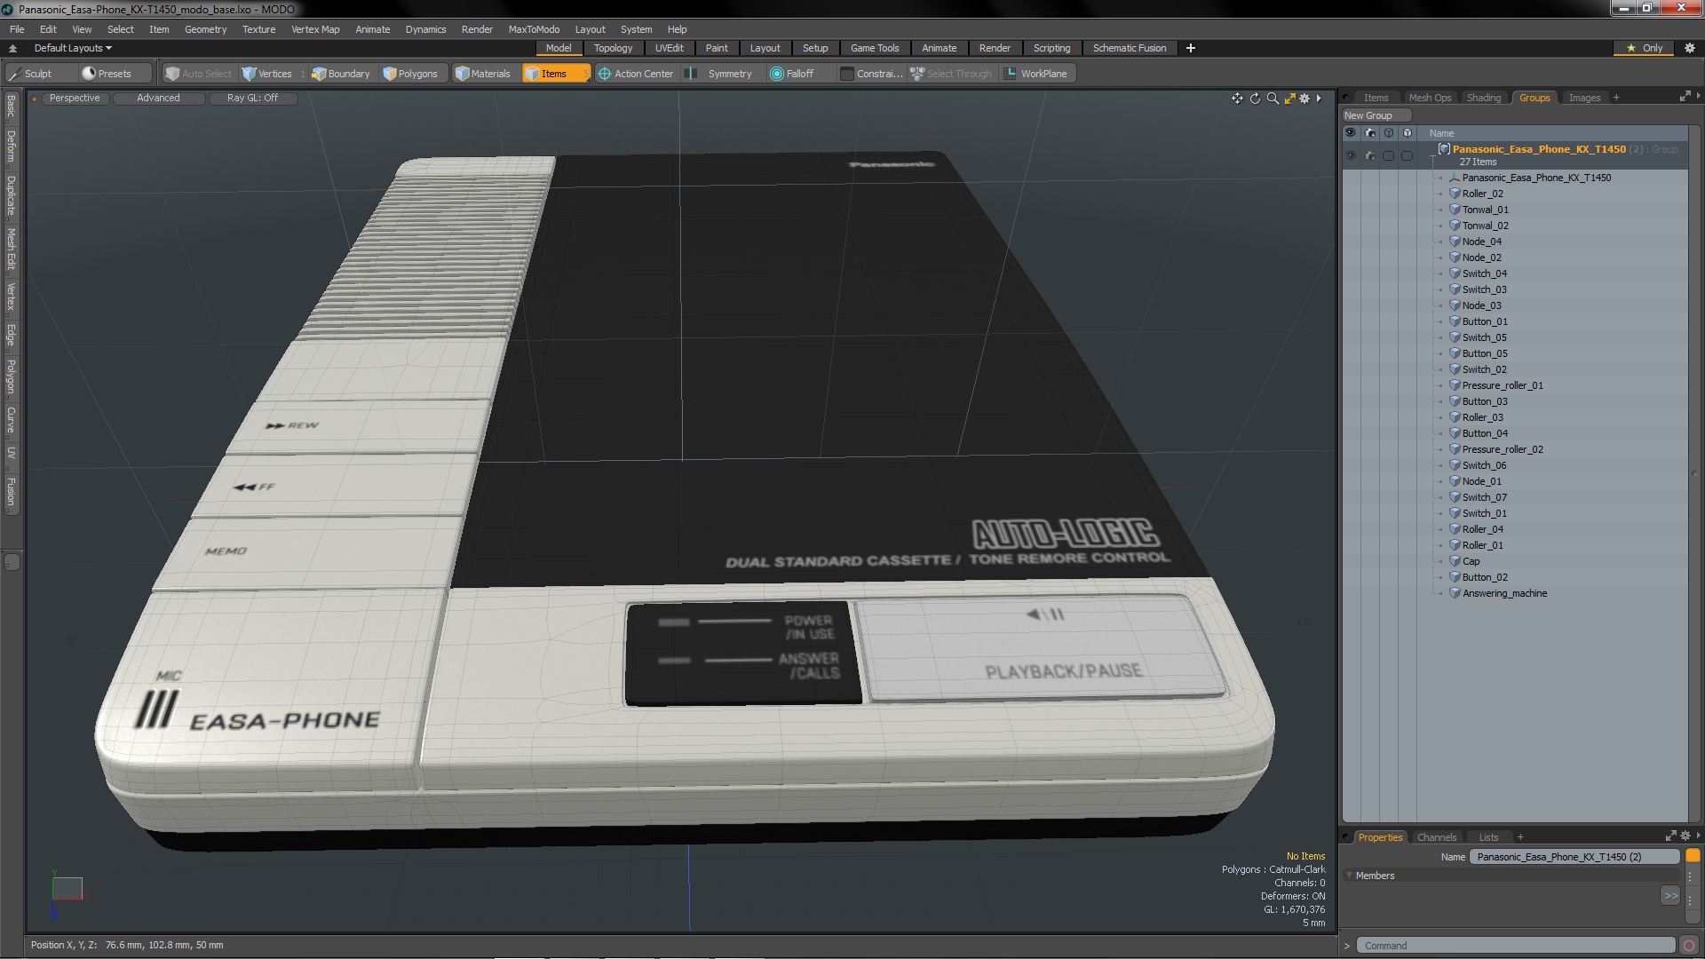The image size is (1705, 959).
Task: Switch to the UVEdit layout tab
Action: pyautogui.click(x=669, y=48)
